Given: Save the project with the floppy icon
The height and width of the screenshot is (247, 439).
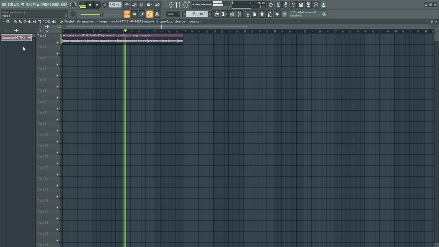Looking at the screenshot, I should [x=301, y=5].
